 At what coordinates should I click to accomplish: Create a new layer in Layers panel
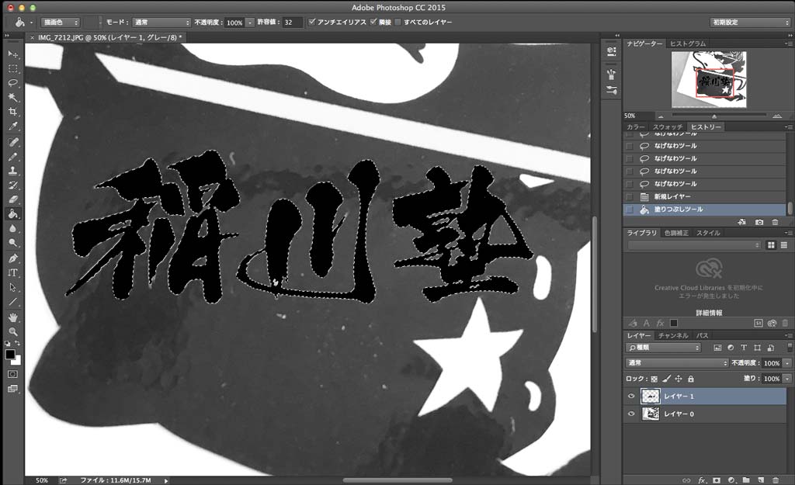(761, 480)
